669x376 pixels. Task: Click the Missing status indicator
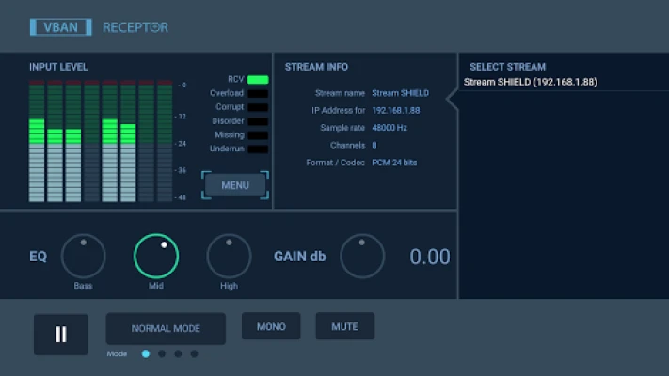(258, 134)
